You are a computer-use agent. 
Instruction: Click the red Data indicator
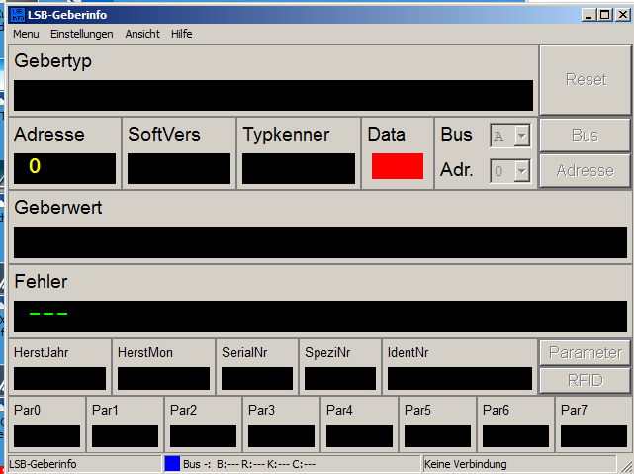(x=397, y=166)
